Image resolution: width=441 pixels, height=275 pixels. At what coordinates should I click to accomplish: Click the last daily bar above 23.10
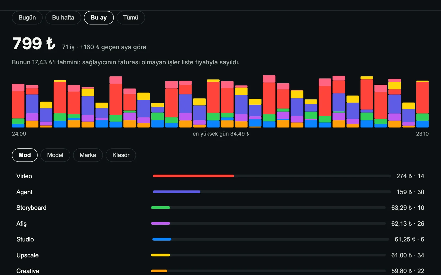pos(422,104)
